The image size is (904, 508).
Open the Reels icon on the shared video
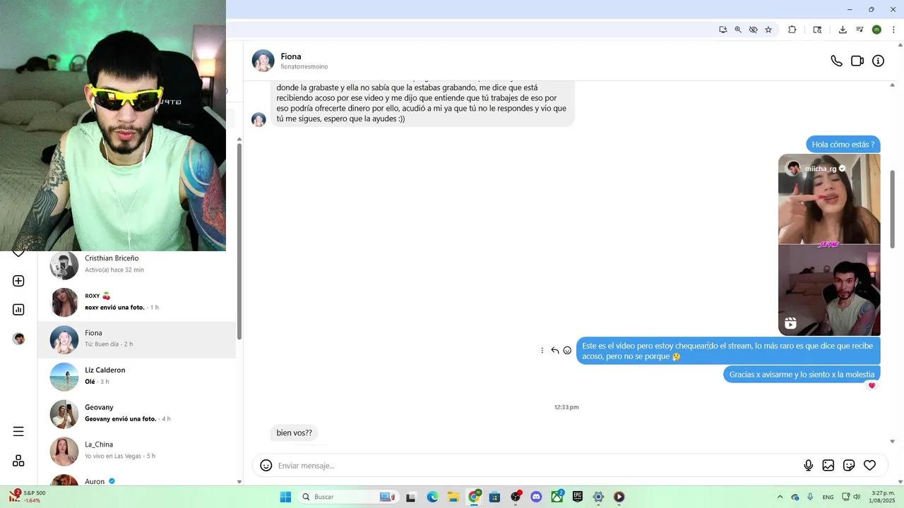[x=790, y=323]
